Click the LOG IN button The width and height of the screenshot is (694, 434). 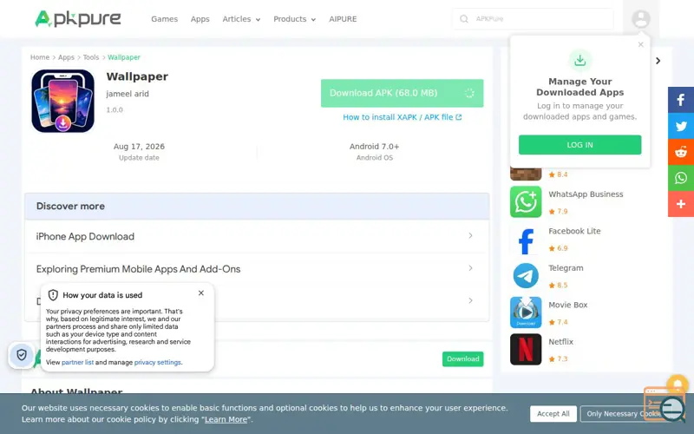coord(579,145)
